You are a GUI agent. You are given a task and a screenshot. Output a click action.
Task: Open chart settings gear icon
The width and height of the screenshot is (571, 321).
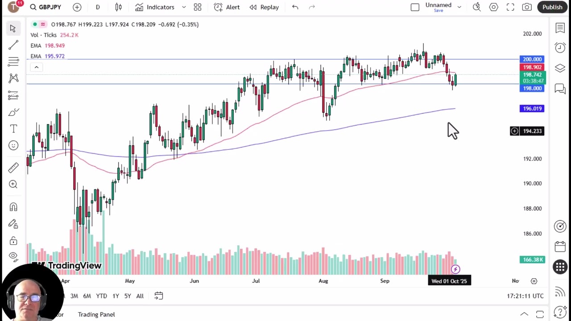(493, 7)
